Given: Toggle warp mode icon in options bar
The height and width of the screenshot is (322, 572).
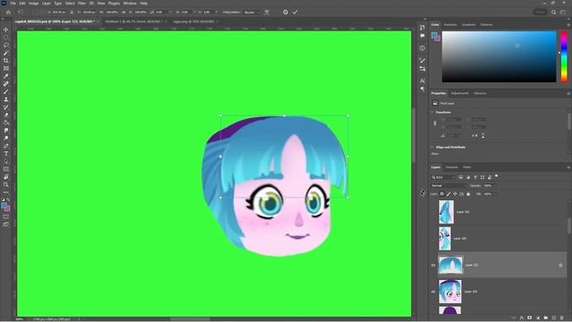Looking at the screenshot, I should pos(267,12).
